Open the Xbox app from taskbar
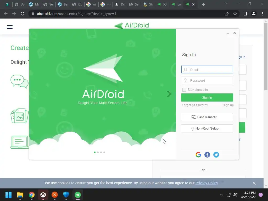Viewport: 268px width, 201px height. pyautogui.click(x=43, y=195)
